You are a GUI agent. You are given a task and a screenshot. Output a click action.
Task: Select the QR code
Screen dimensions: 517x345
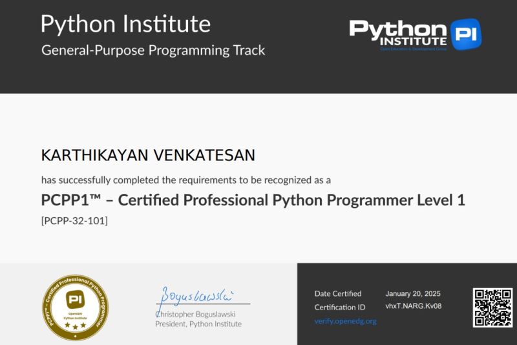tap(492, 308)
